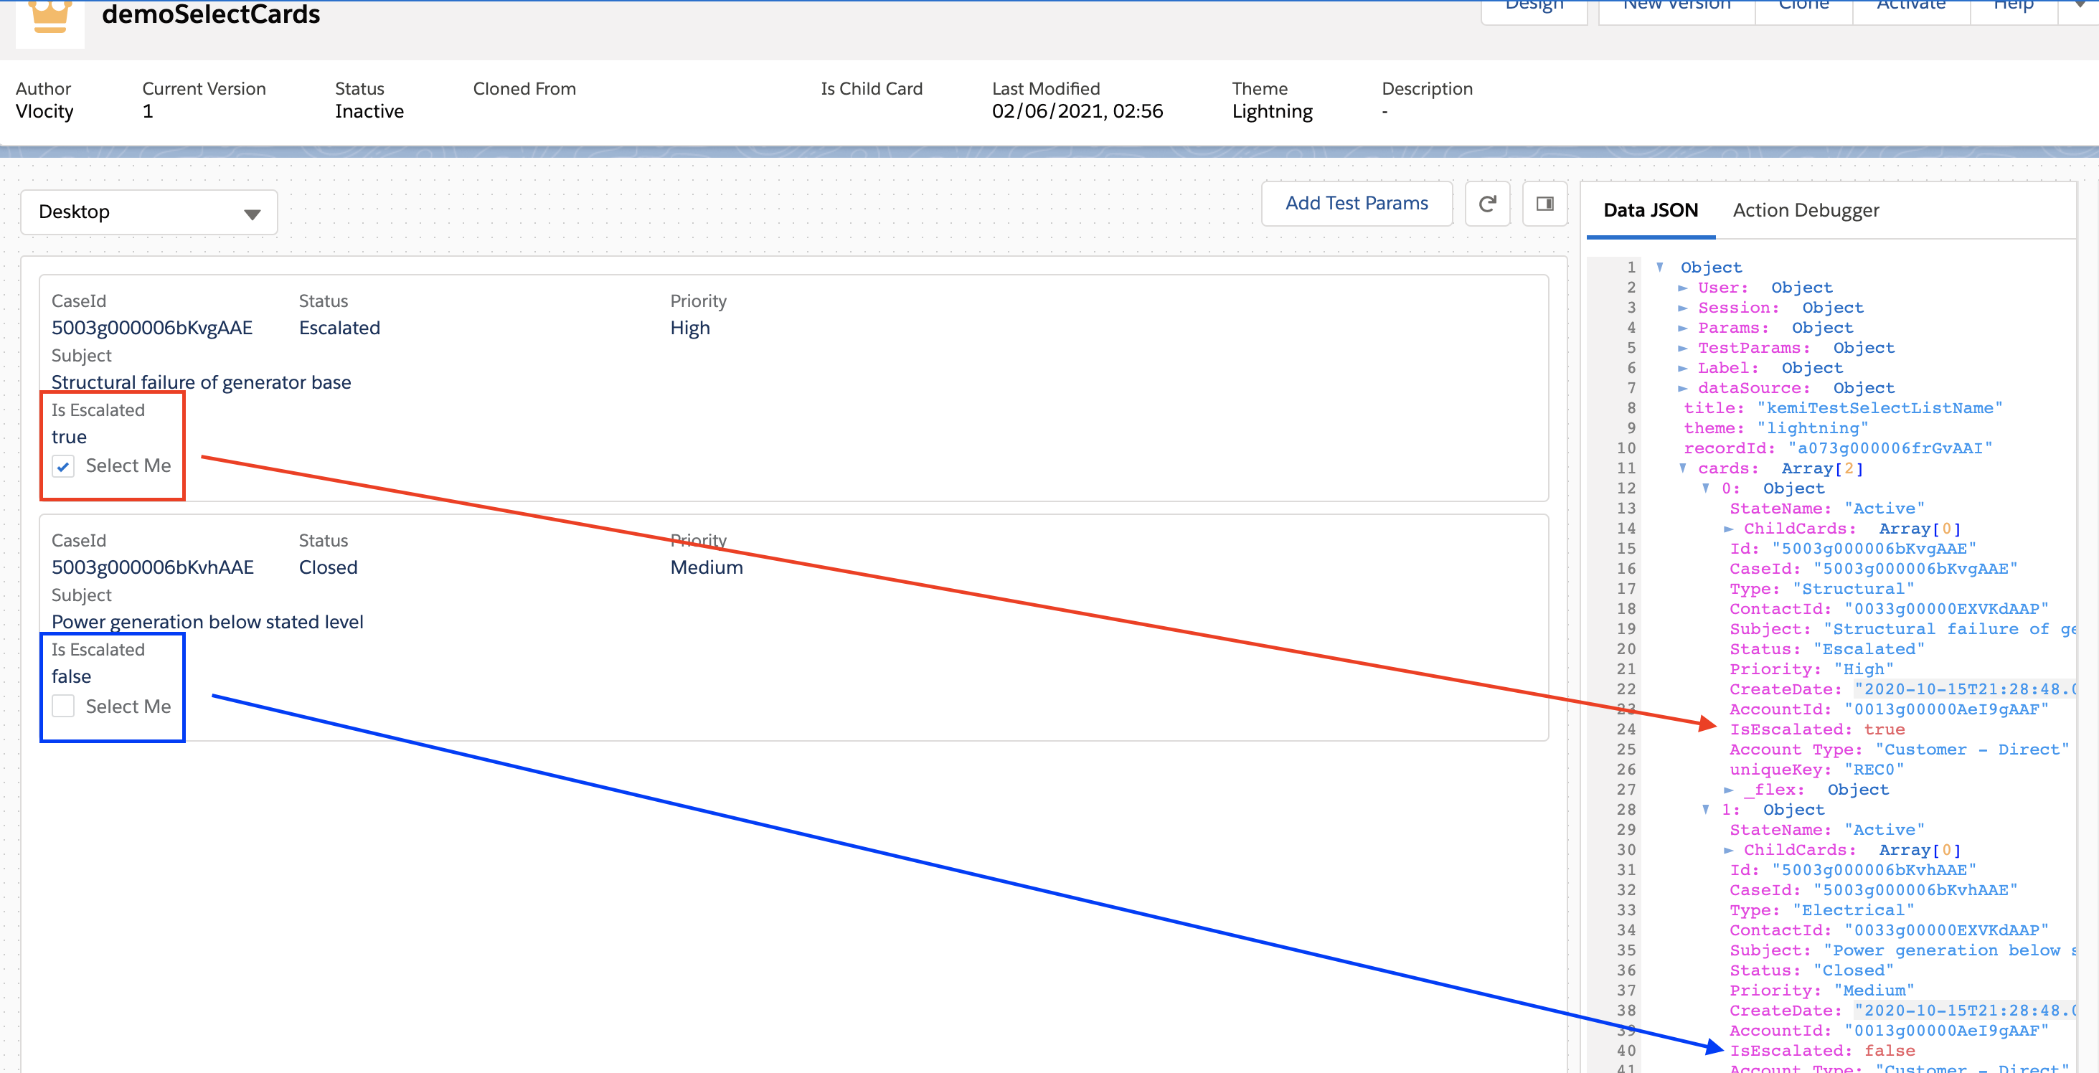Click the Medium priority value
2099x1073 pixels.
click(706, 567)
